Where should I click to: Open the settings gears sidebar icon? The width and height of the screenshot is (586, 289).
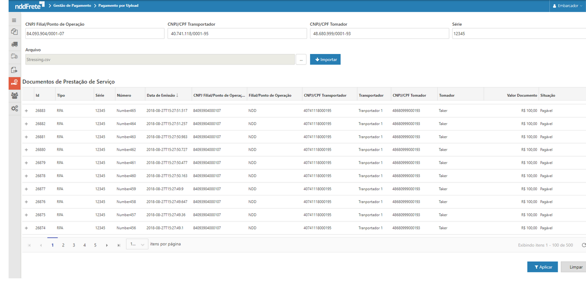click(x=14, y=108)
